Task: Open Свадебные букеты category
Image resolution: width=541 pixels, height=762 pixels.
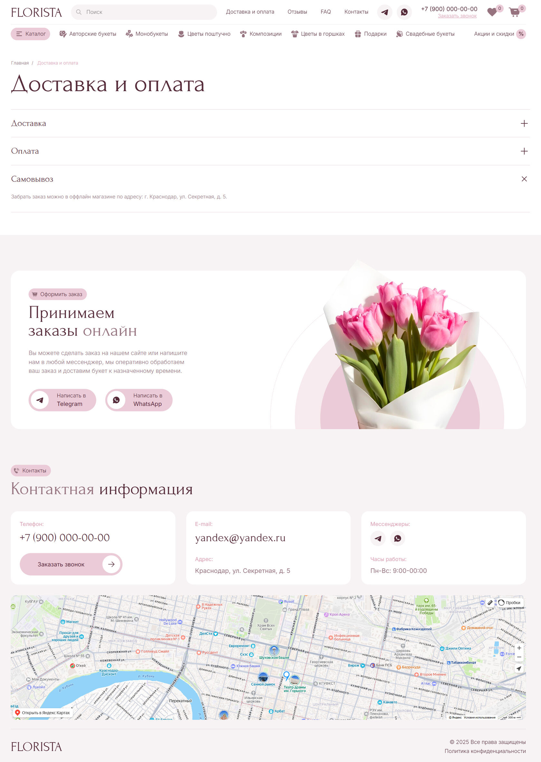Action: (x=425, y=34)
